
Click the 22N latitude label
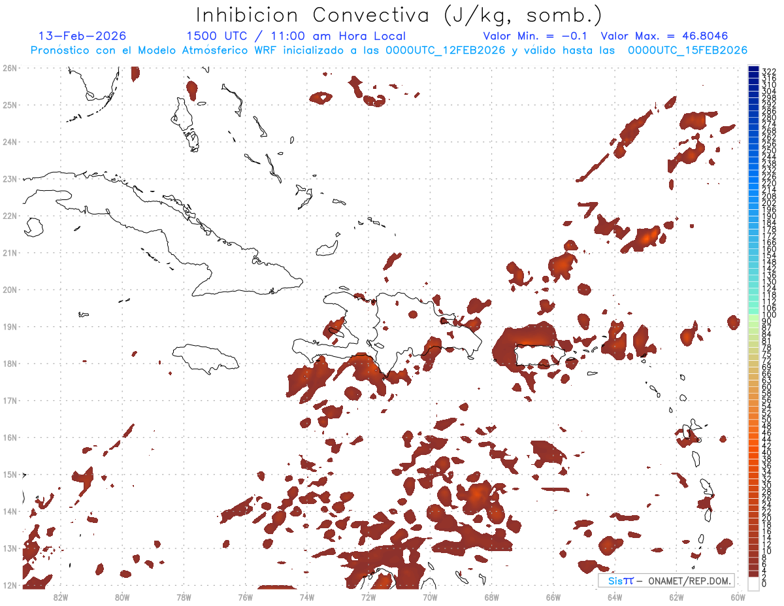point(10,216)
